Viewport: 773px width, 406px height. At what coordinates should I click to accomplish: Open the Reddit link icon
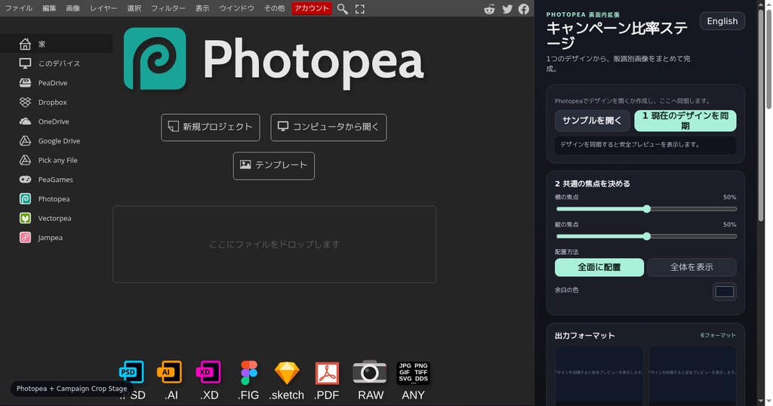489,9
